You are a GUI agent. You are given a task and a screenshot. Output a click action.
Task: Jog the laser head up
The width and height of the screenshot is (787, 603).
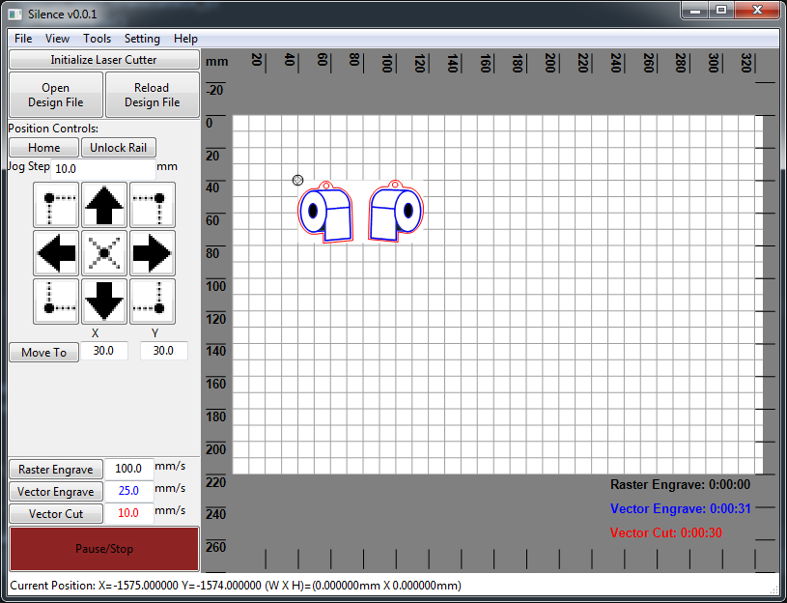[104, 205]
